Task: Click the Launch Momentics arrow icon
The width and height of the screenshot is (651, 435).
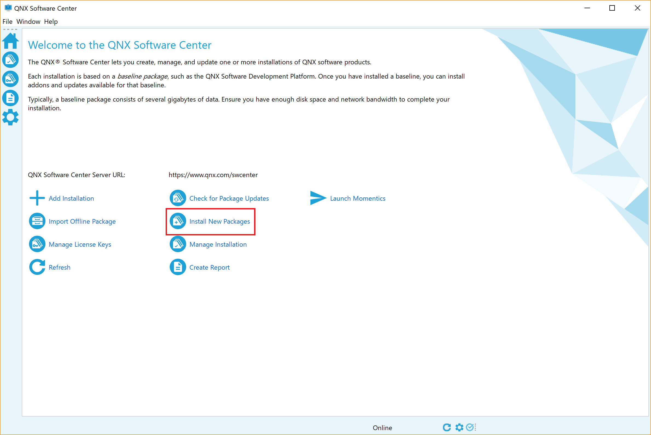Action: tap(318, 198)
